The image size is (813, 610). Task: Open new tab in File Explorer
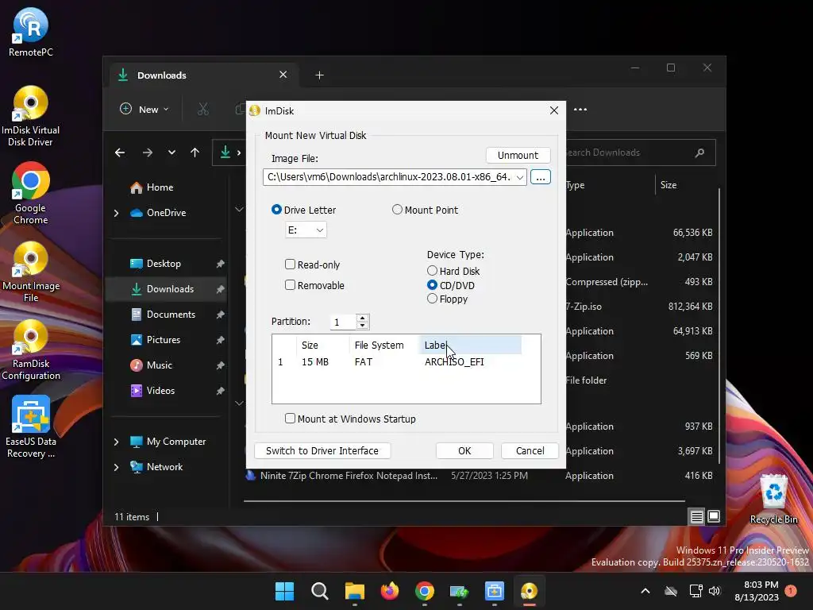319,75
